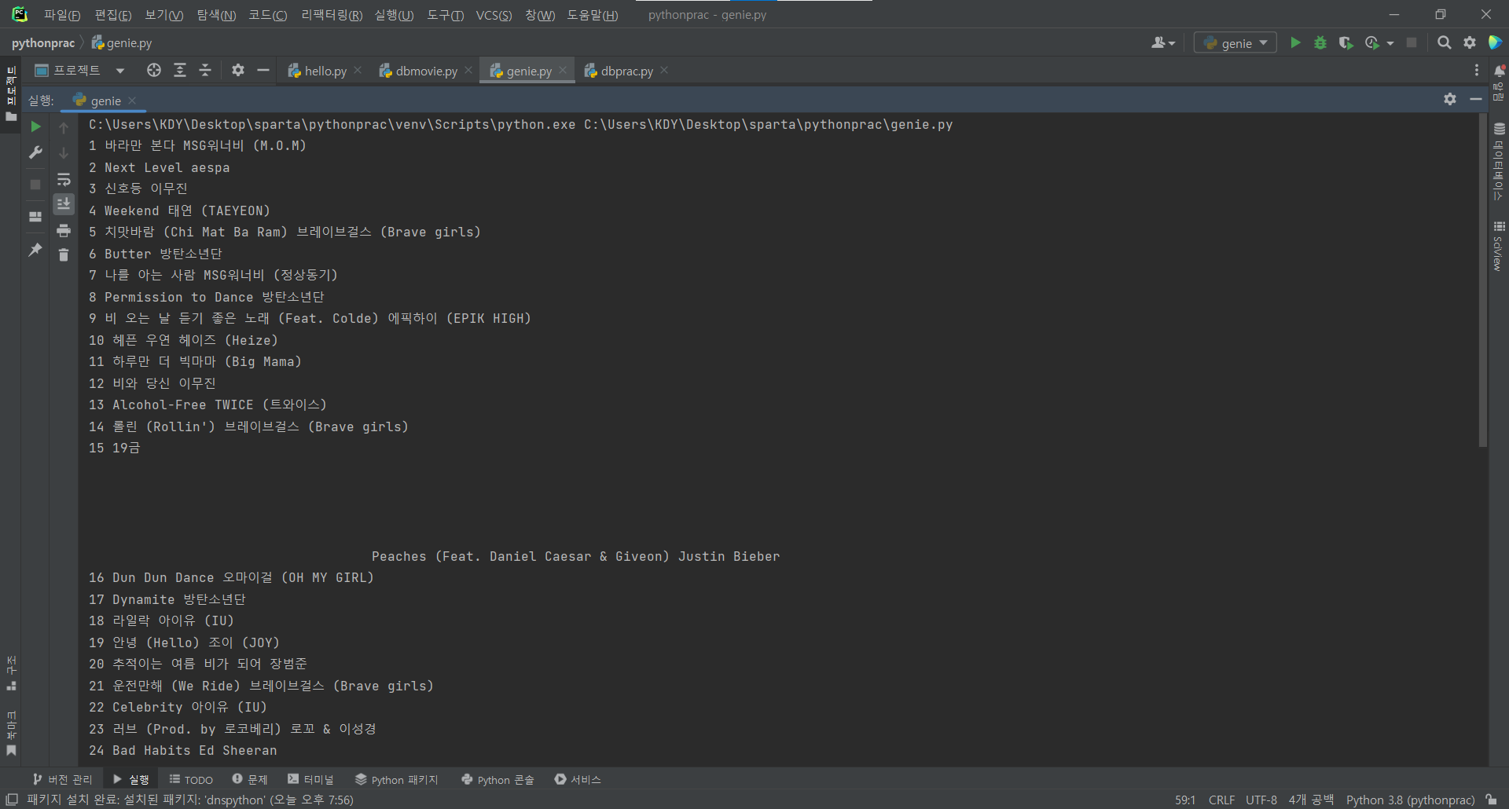
Task: Click the genie.py breadcrumb
Action: (122, 42)
